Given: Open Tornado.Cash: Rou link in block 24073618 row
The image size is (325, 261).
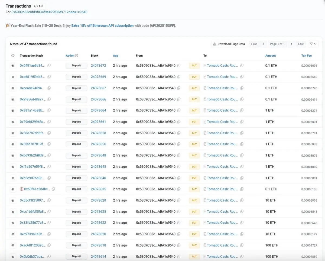Looking at the screenshot, I should click(x=222, y=245).
